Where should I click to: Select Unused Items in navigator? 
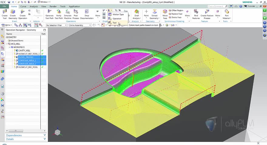[17, 40]
